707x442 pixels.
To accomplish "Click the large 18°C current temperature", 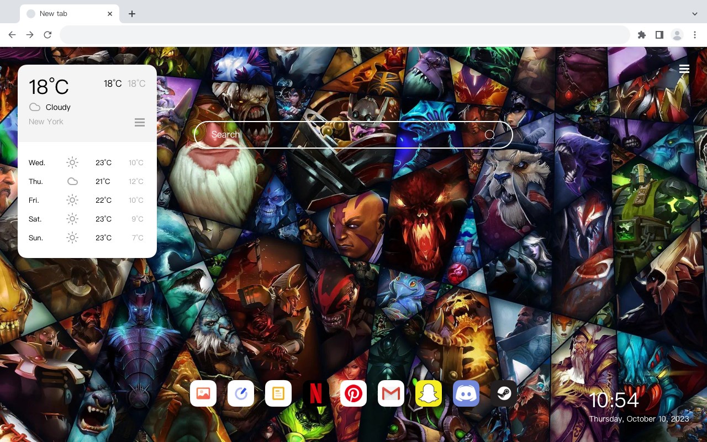I will tap(49, 87).
